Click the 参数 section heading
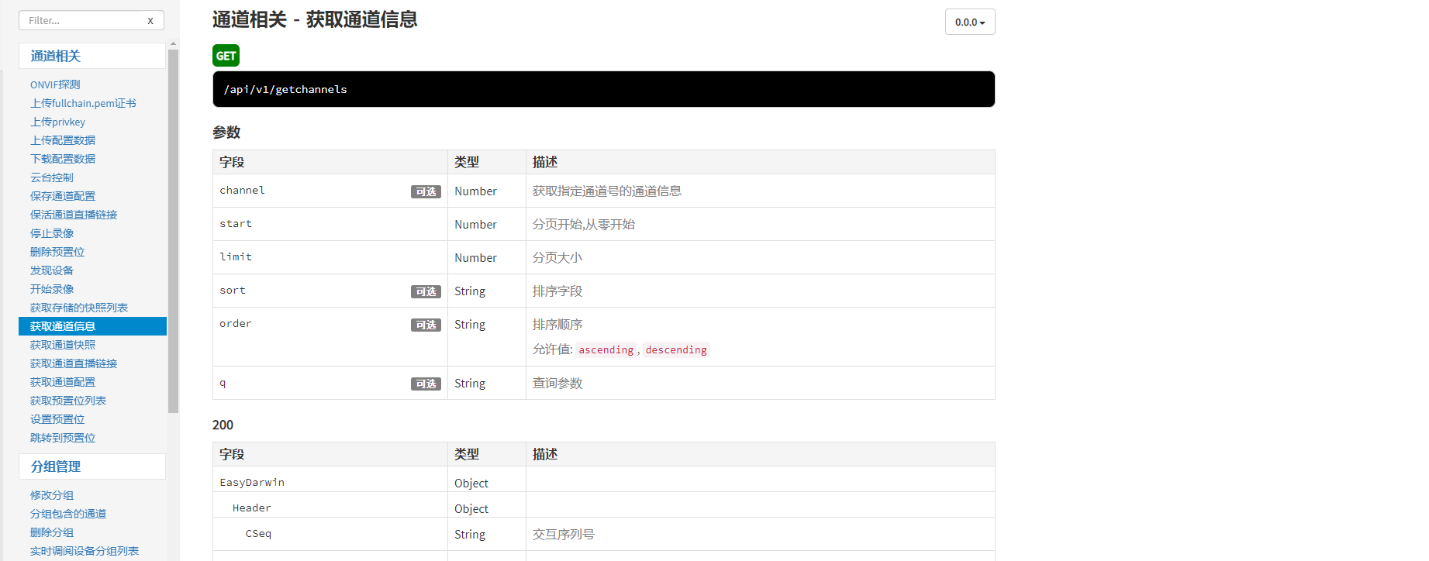 226,133
